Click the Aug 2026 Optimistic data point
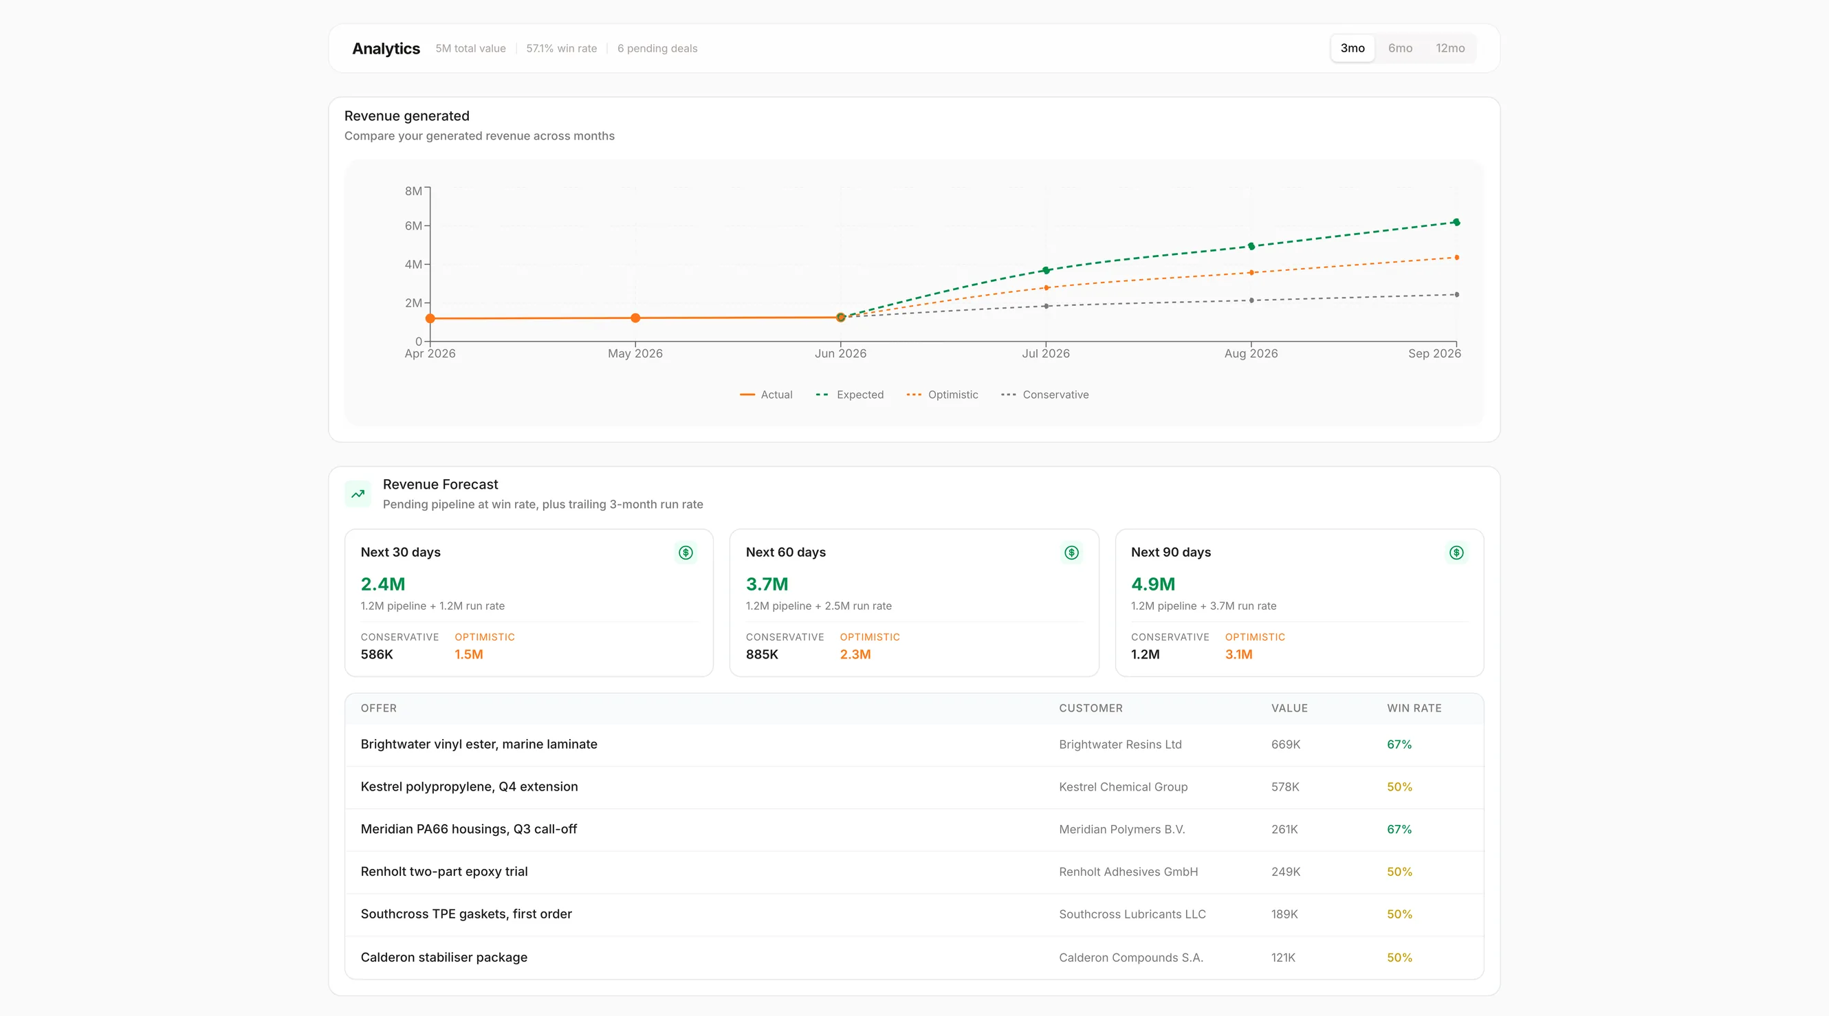This screenshot has height=1016, width=1829. pos(1251,273)
